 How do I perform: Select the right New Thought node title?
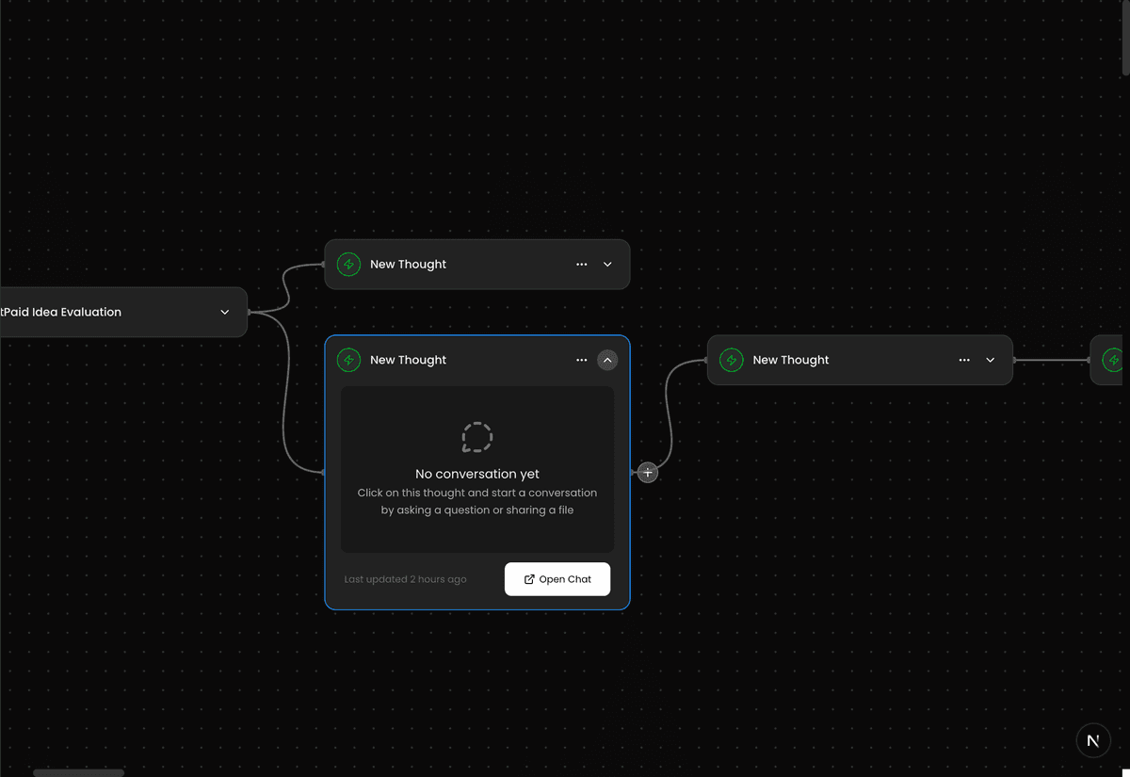coord(791,360)
